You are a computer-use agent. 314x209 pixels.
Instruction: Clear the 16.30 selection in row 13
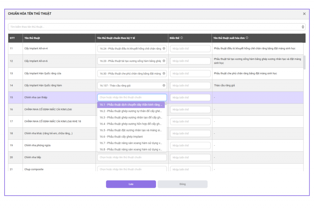164,73
